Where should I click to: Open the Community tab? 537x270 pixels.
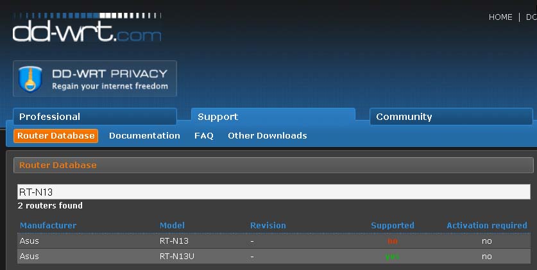(x=451, y=116)
